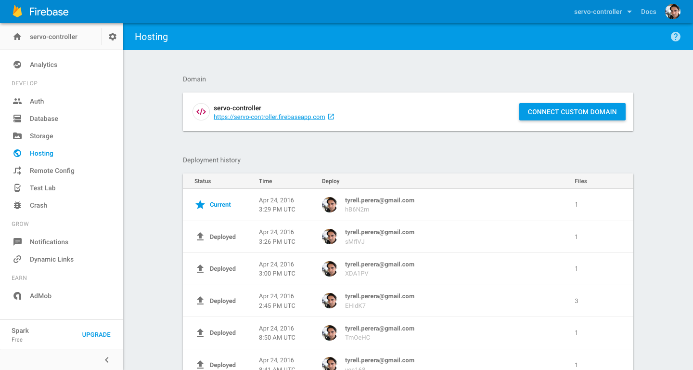Click the Files column header
This screenshot has height=370, width=693.
(x=581, y=181)
